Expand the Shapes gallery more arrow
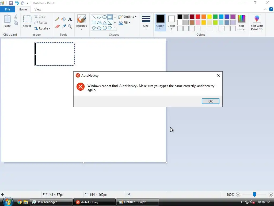Image resolution: width=274 pixels, height=206 pixels. (115, 28)
